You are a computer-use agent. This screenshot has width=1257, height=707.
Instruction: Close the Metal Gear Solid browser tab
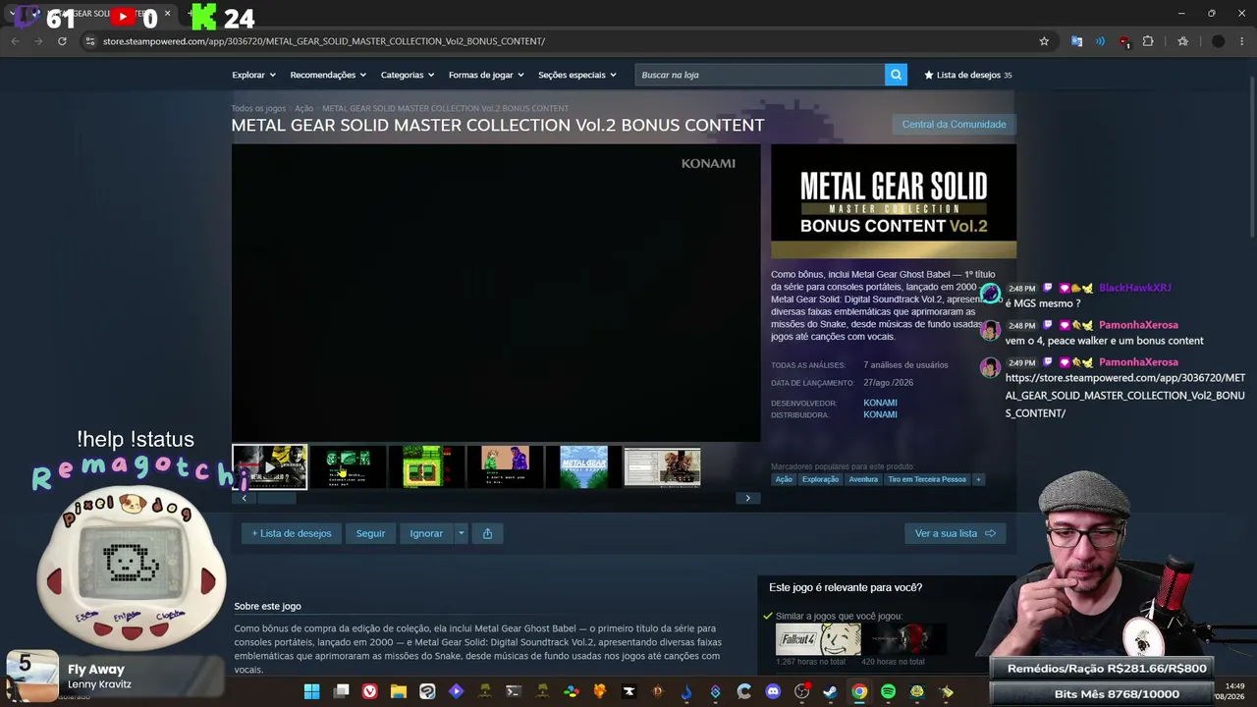(167, 14)
